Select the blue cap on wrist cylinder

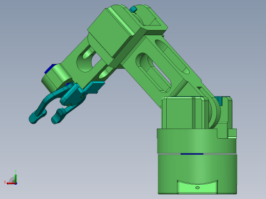pos(51,68)
